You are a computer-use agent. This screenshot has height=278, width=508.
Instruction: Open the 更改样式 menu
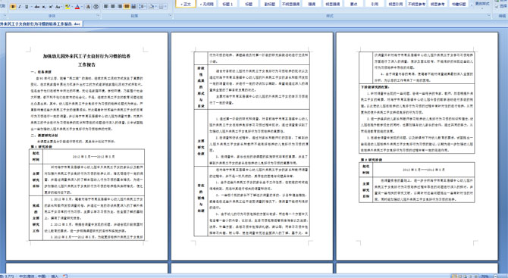(x=482, y=4)
